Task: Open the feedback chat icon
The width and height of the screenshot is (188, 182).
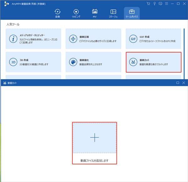Action: click(x=160, y=3)
